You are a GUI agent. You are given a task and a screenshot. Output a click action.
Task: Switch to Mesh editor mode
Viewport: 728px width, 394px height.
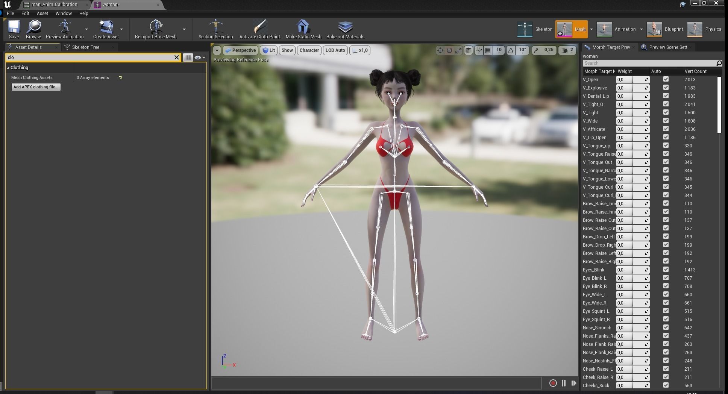tap(571, 29)
